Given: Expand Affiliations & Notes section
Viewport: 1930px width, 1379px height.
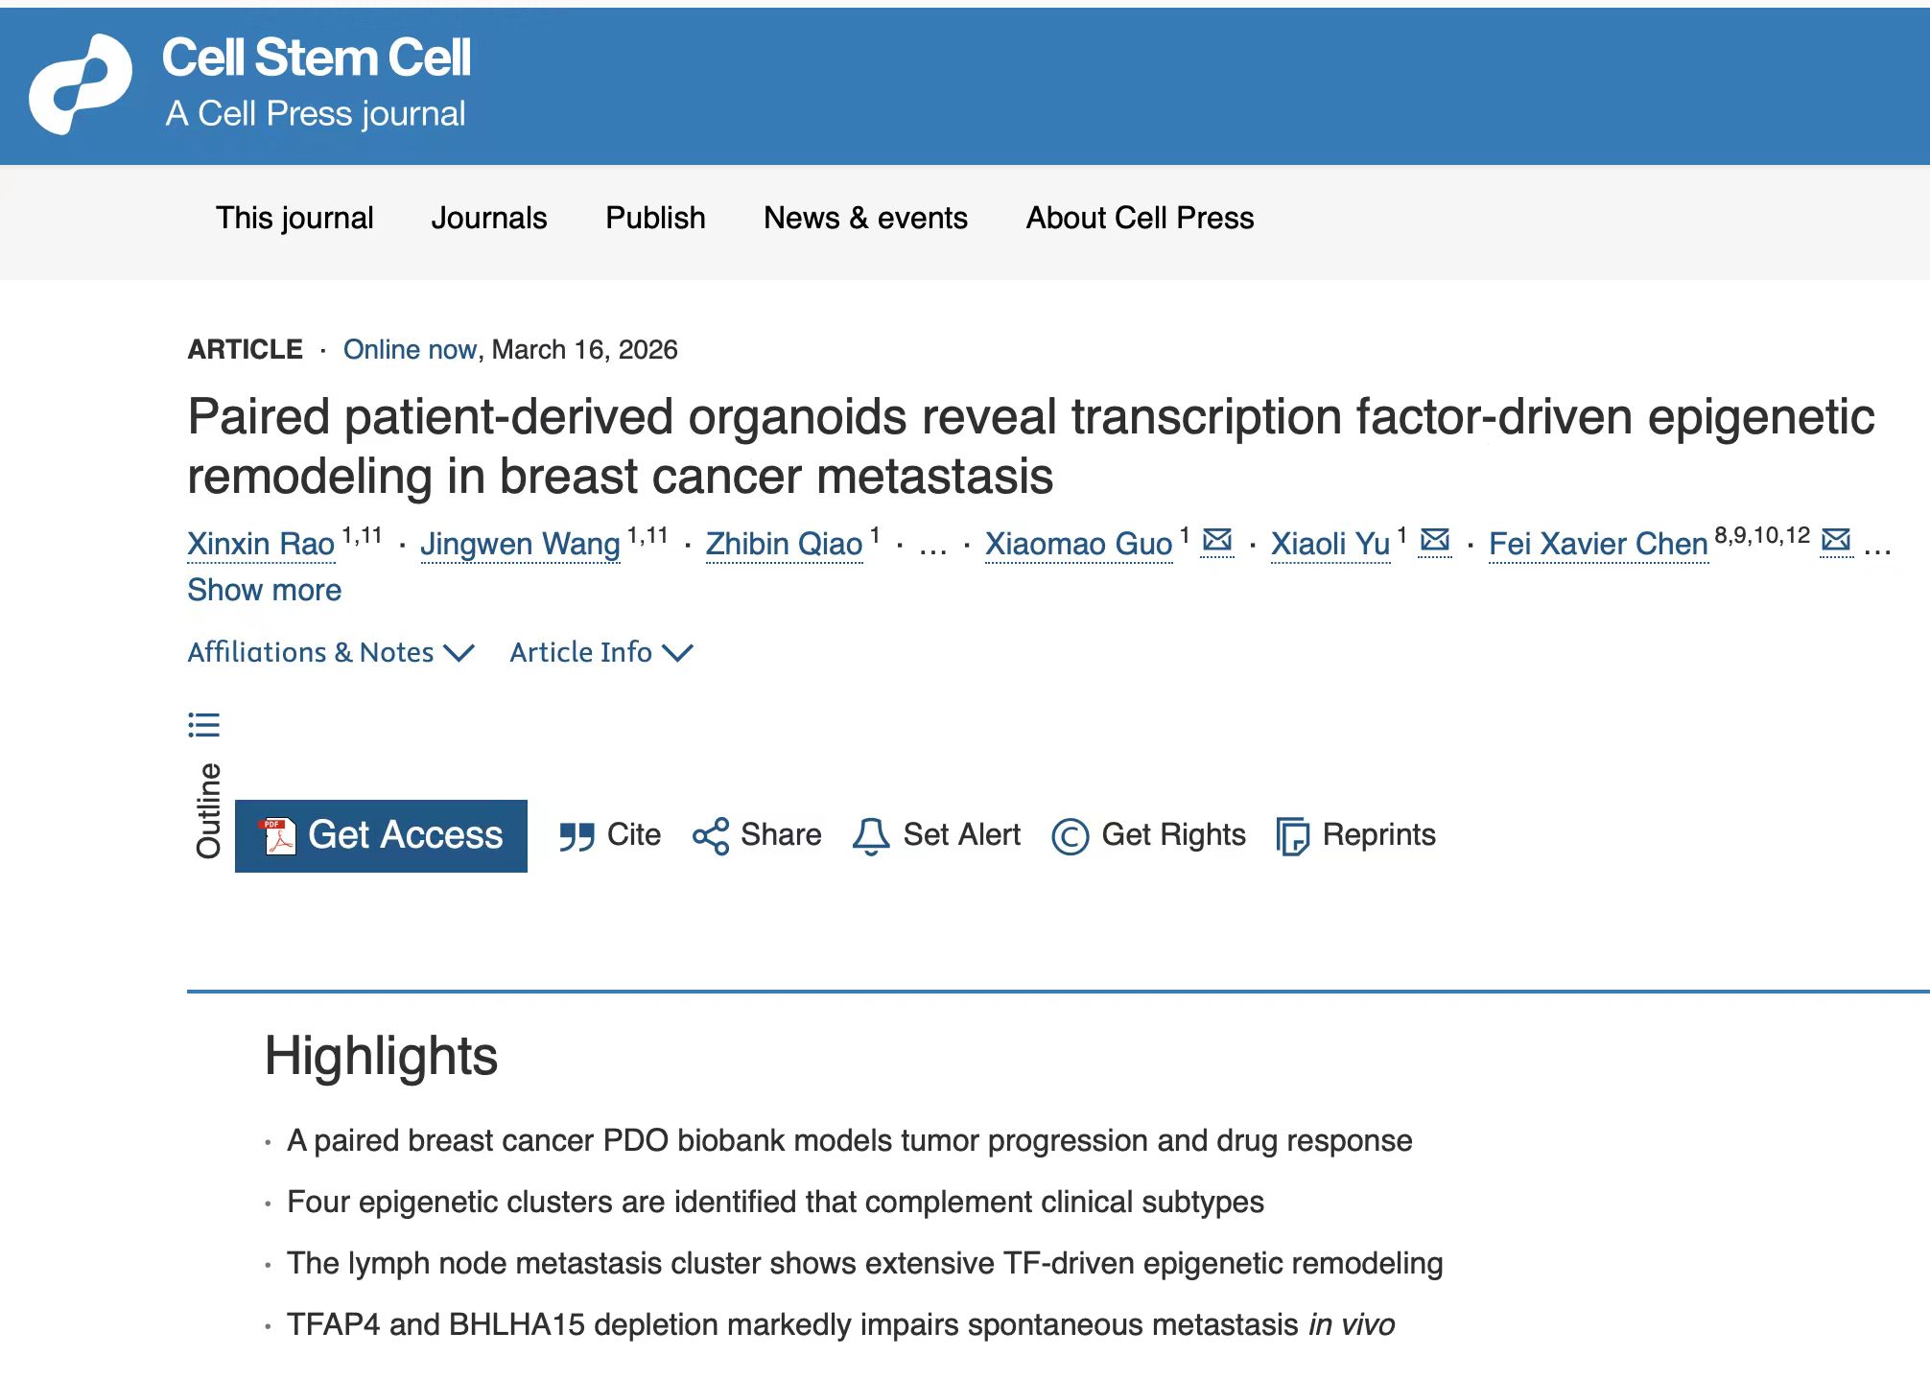Looking at the screenshot, I should [x=330, y=653].
